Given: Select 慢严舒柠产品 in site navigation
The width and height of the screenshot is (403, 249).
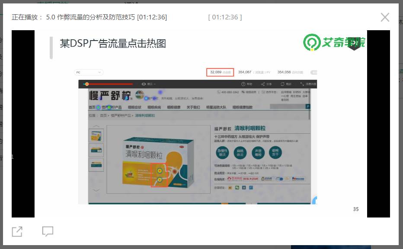Looking at the screenshot, I should coord(112,107).
